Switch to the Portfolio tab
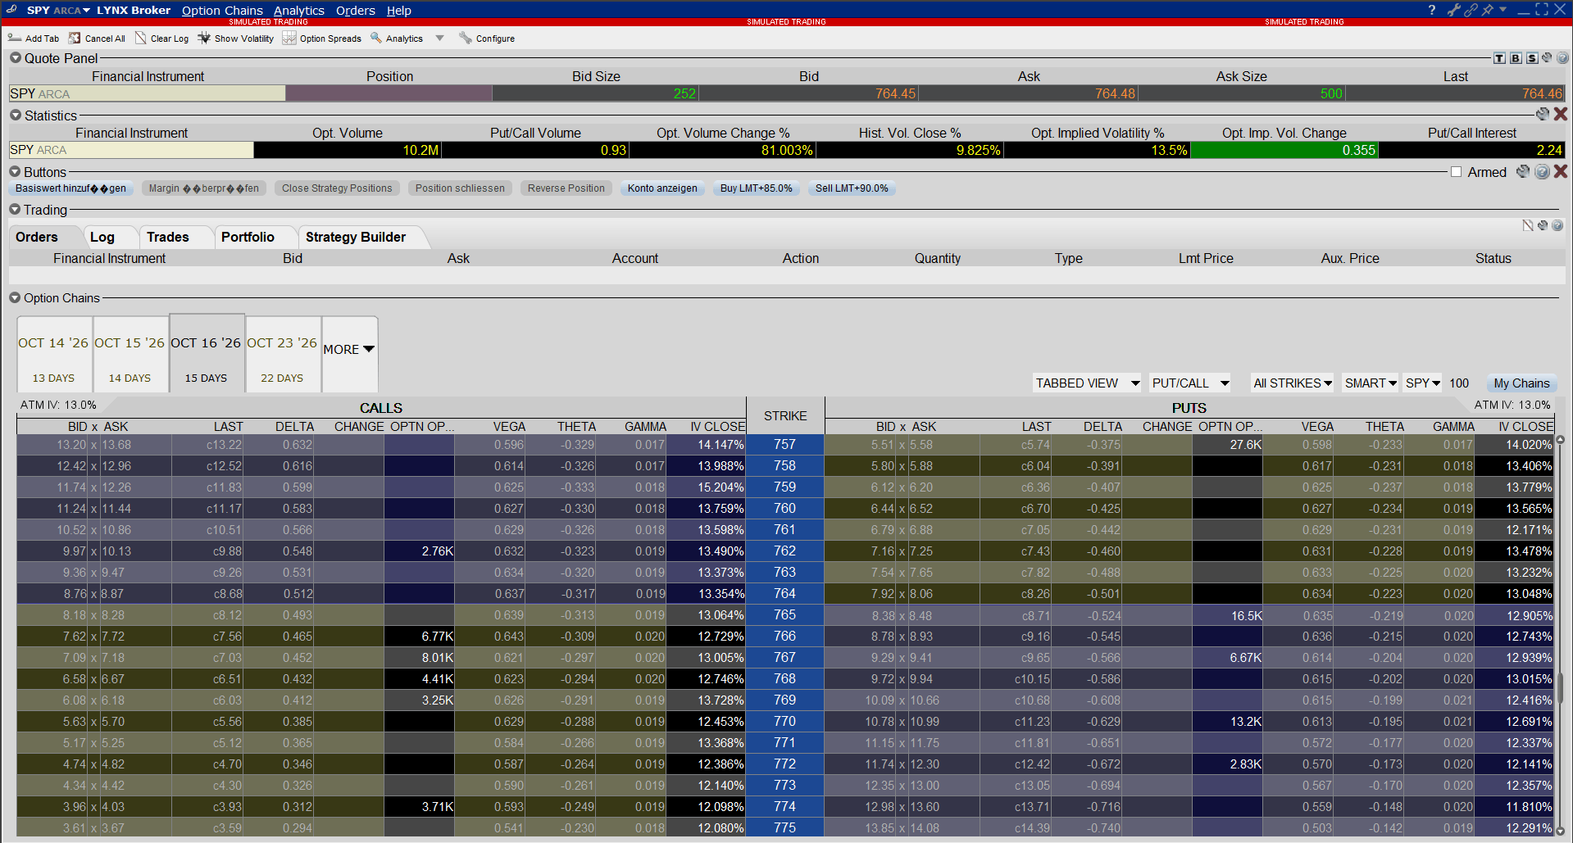Screen dimensions: 1573x843 (248, 237)
